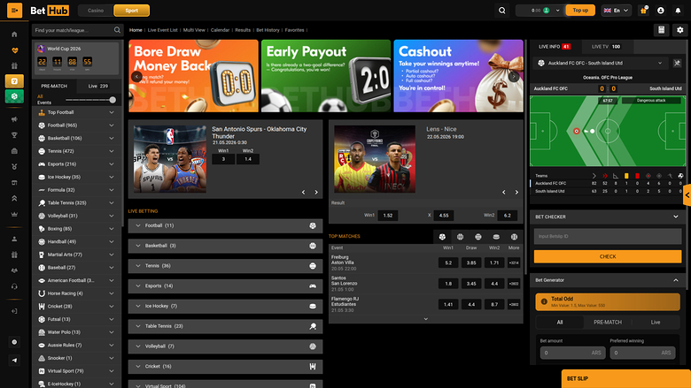The height and width of the screenshot is (388, 691).
Task: Show next featured match after Lens - Nice
Action: click(x=516, y=192)
